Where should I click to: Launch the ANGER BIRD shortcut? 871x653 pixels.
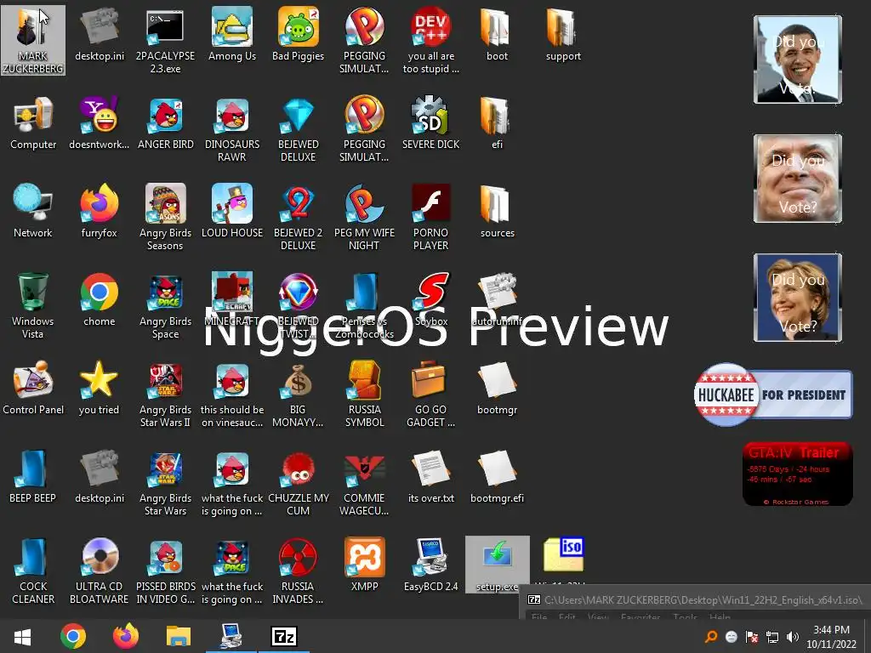165,122
